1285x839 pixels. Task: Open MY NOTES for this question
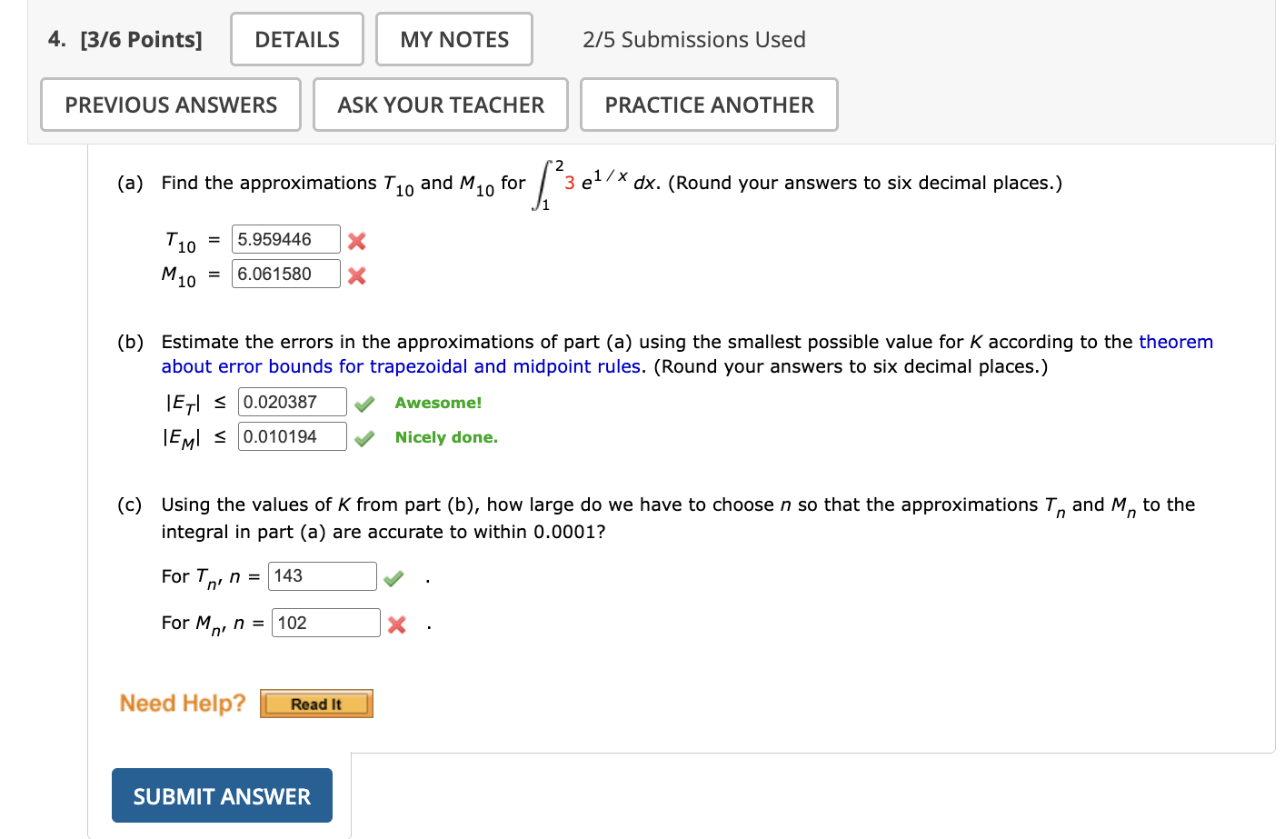[453, 38]
